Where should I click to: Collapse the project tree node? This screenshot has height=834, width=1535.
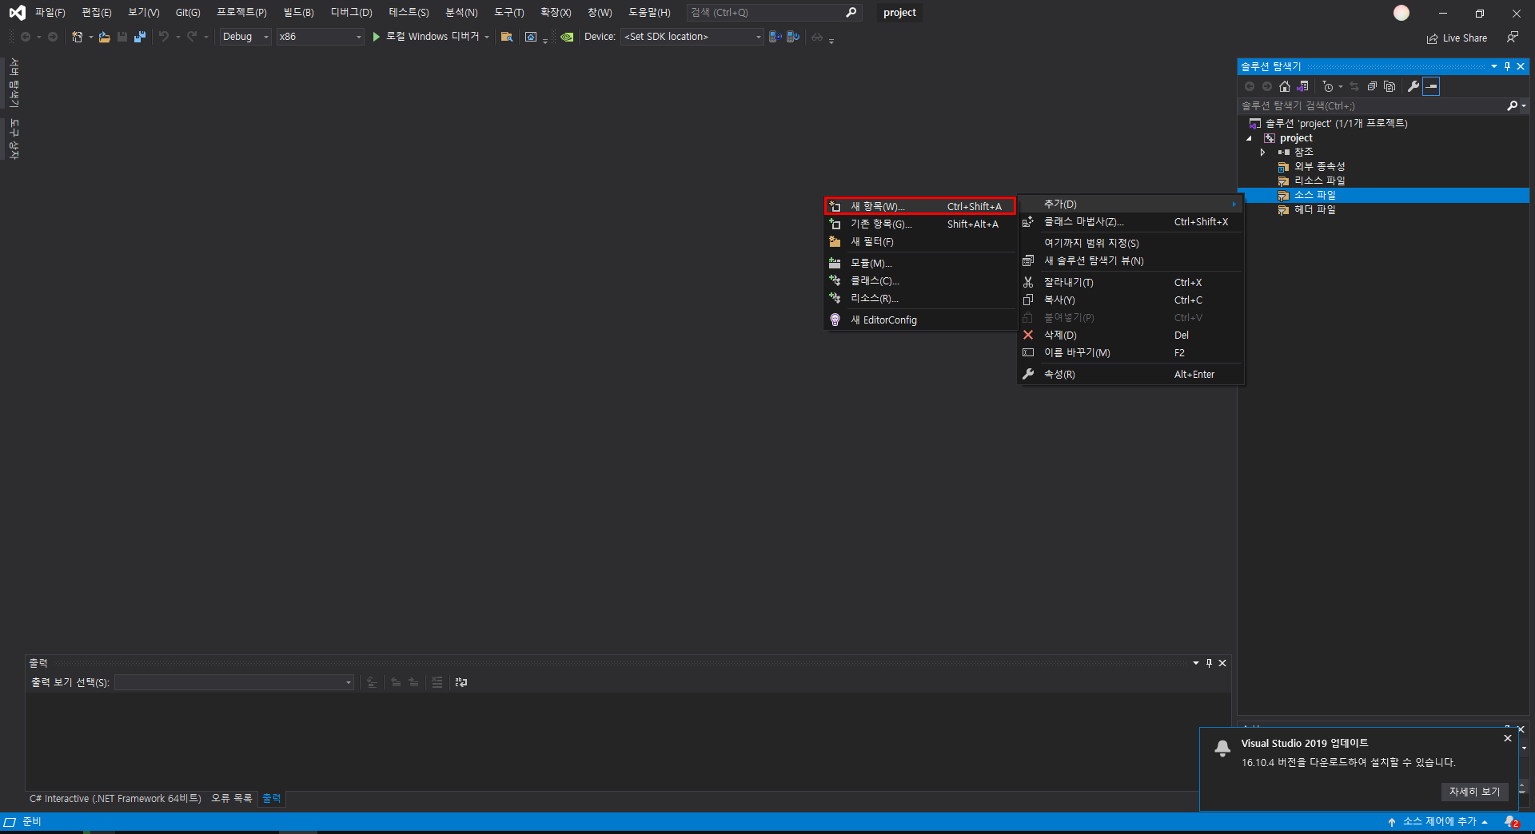[1249, 138]
